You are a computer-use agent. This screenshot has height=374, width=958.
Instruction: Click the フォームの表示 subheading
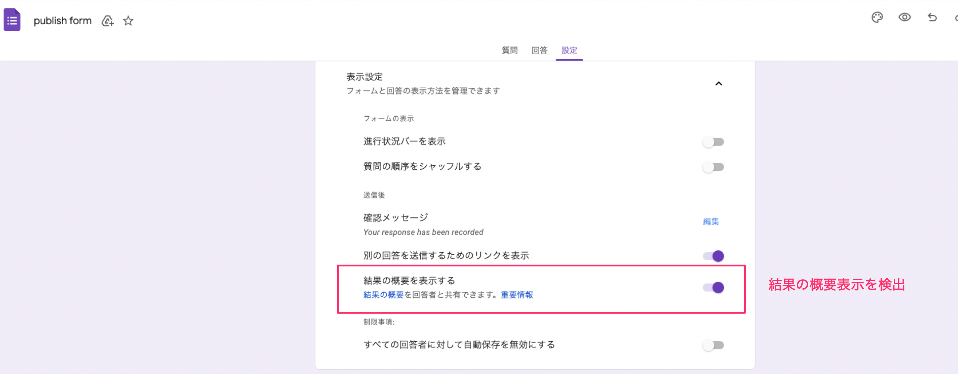click(388, 118)
